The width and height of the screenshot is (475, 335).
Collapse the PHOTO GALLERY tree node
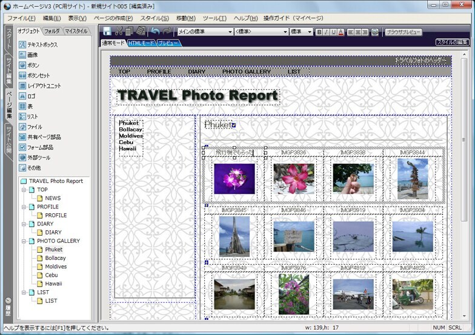24,241
